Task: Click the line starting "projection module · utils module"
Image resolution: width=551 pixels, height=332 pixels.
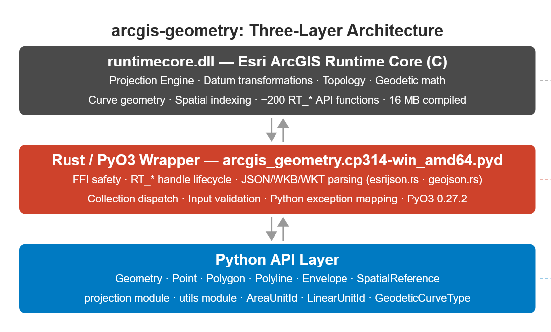Action: 277,298
